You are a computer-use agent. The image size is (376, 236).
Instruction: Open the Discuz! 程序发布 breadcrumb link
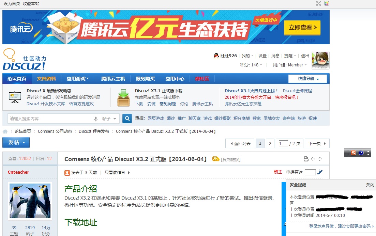94,131
